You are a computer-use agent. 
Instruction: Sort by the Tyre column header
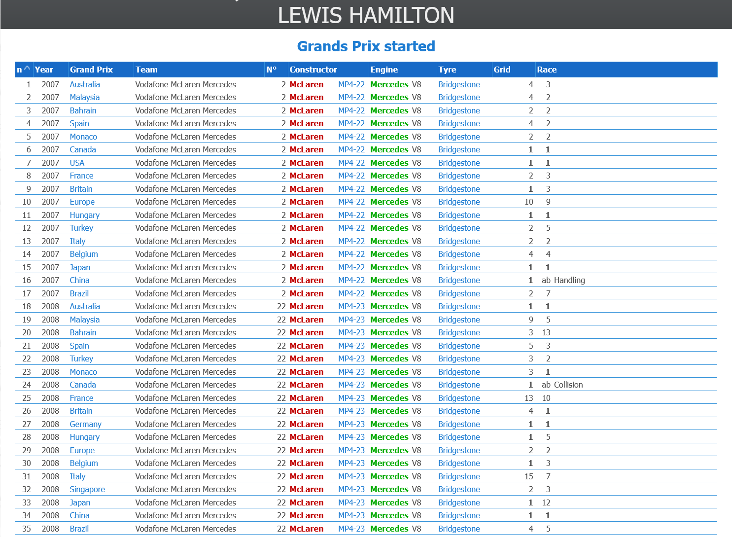point(447,70)
